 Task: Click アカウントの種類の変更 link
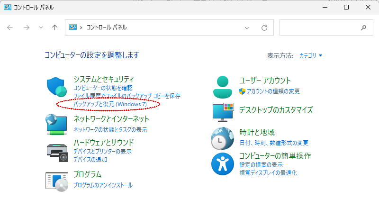click(x=273, y=91)
